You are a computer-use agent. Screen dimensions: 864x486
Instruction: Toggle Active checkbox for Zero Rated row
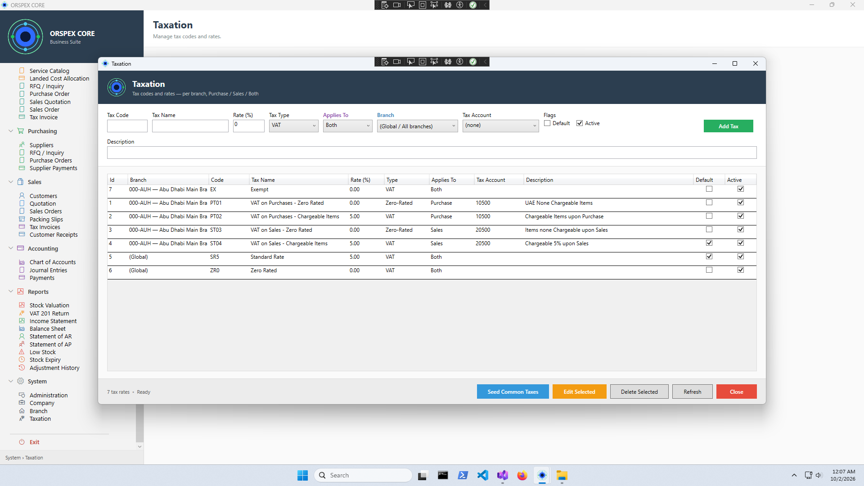click(x=741, y=270)
